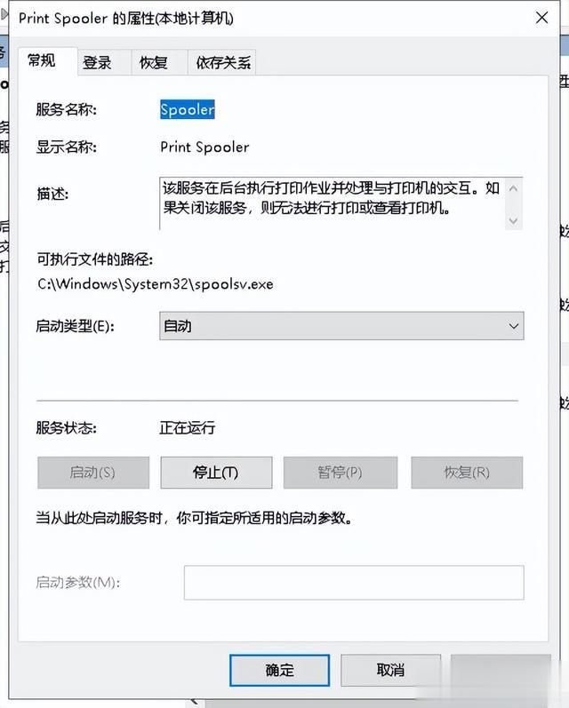This screenshot has height=708, width=569.
Task: Focus the 启动参数(M) input field
Action: (x=354, y=583)
